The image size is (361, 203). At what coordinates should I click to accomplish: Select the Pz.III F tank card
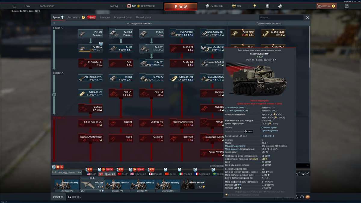coord(121,48)
